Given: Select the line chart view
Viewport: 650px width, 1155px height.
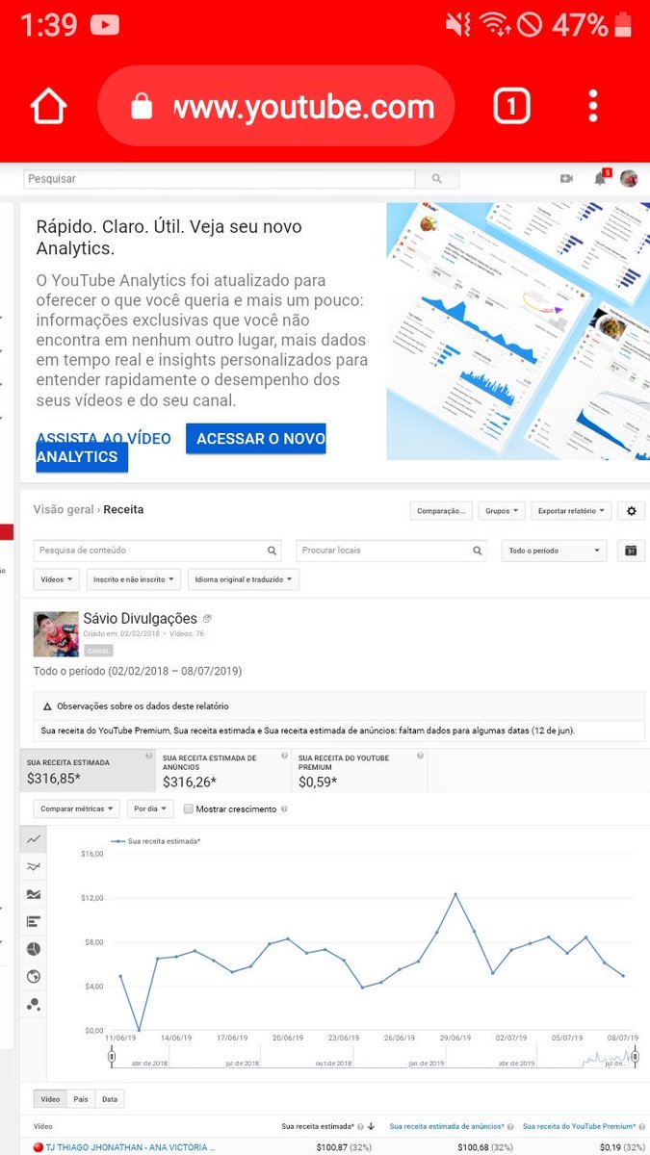Looking at the screenshot, I should (x=34, y=839).
